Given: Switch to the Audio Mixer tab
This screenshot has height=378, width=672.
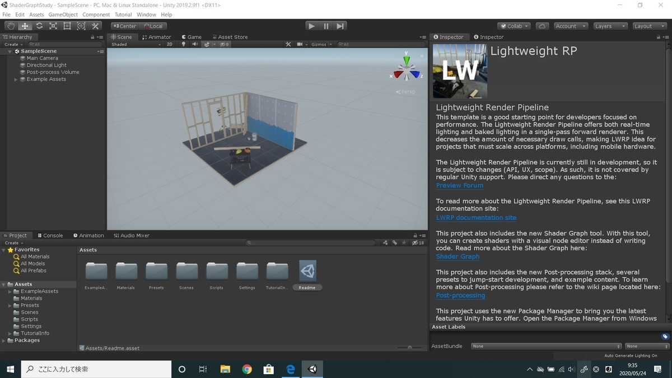Looking at the screenshot, I should (x=132, y=235).
